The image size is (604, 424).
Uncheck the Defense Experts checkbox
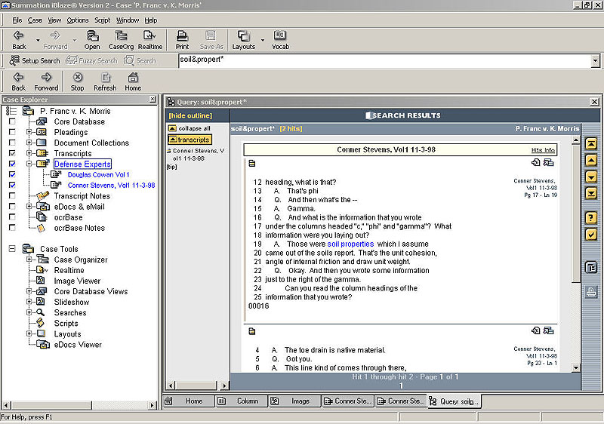point(12,164)
